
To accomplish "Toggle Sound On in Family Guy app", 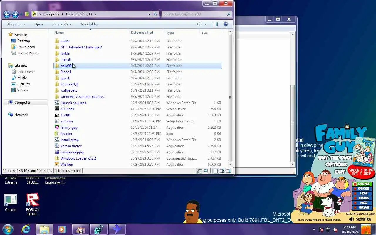I will click(360, 219).
